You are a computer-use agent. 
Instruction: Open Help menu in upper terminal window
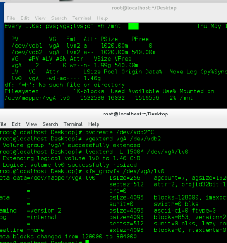[102, 18]
